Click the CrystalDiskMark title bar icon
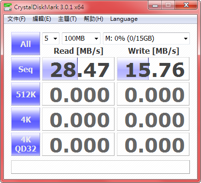 coord(8,7)
